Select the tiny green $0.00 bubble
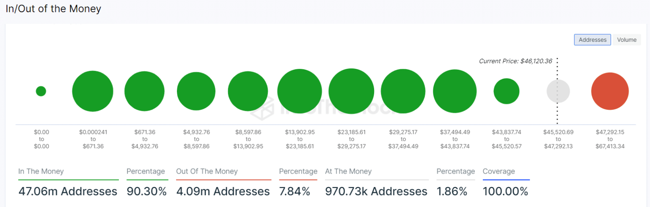The width and height of the screenshot is (650, 207). (41, 91)
